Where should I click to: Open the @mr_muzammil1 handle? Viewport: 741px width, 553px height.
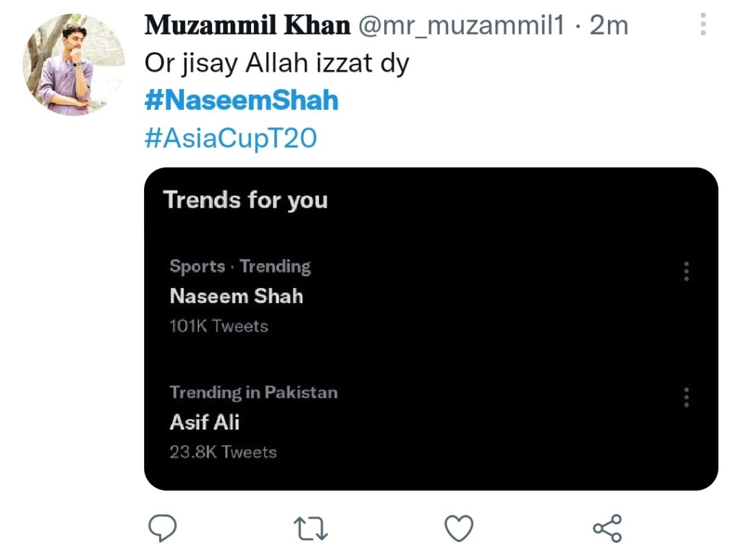[461, 26]
